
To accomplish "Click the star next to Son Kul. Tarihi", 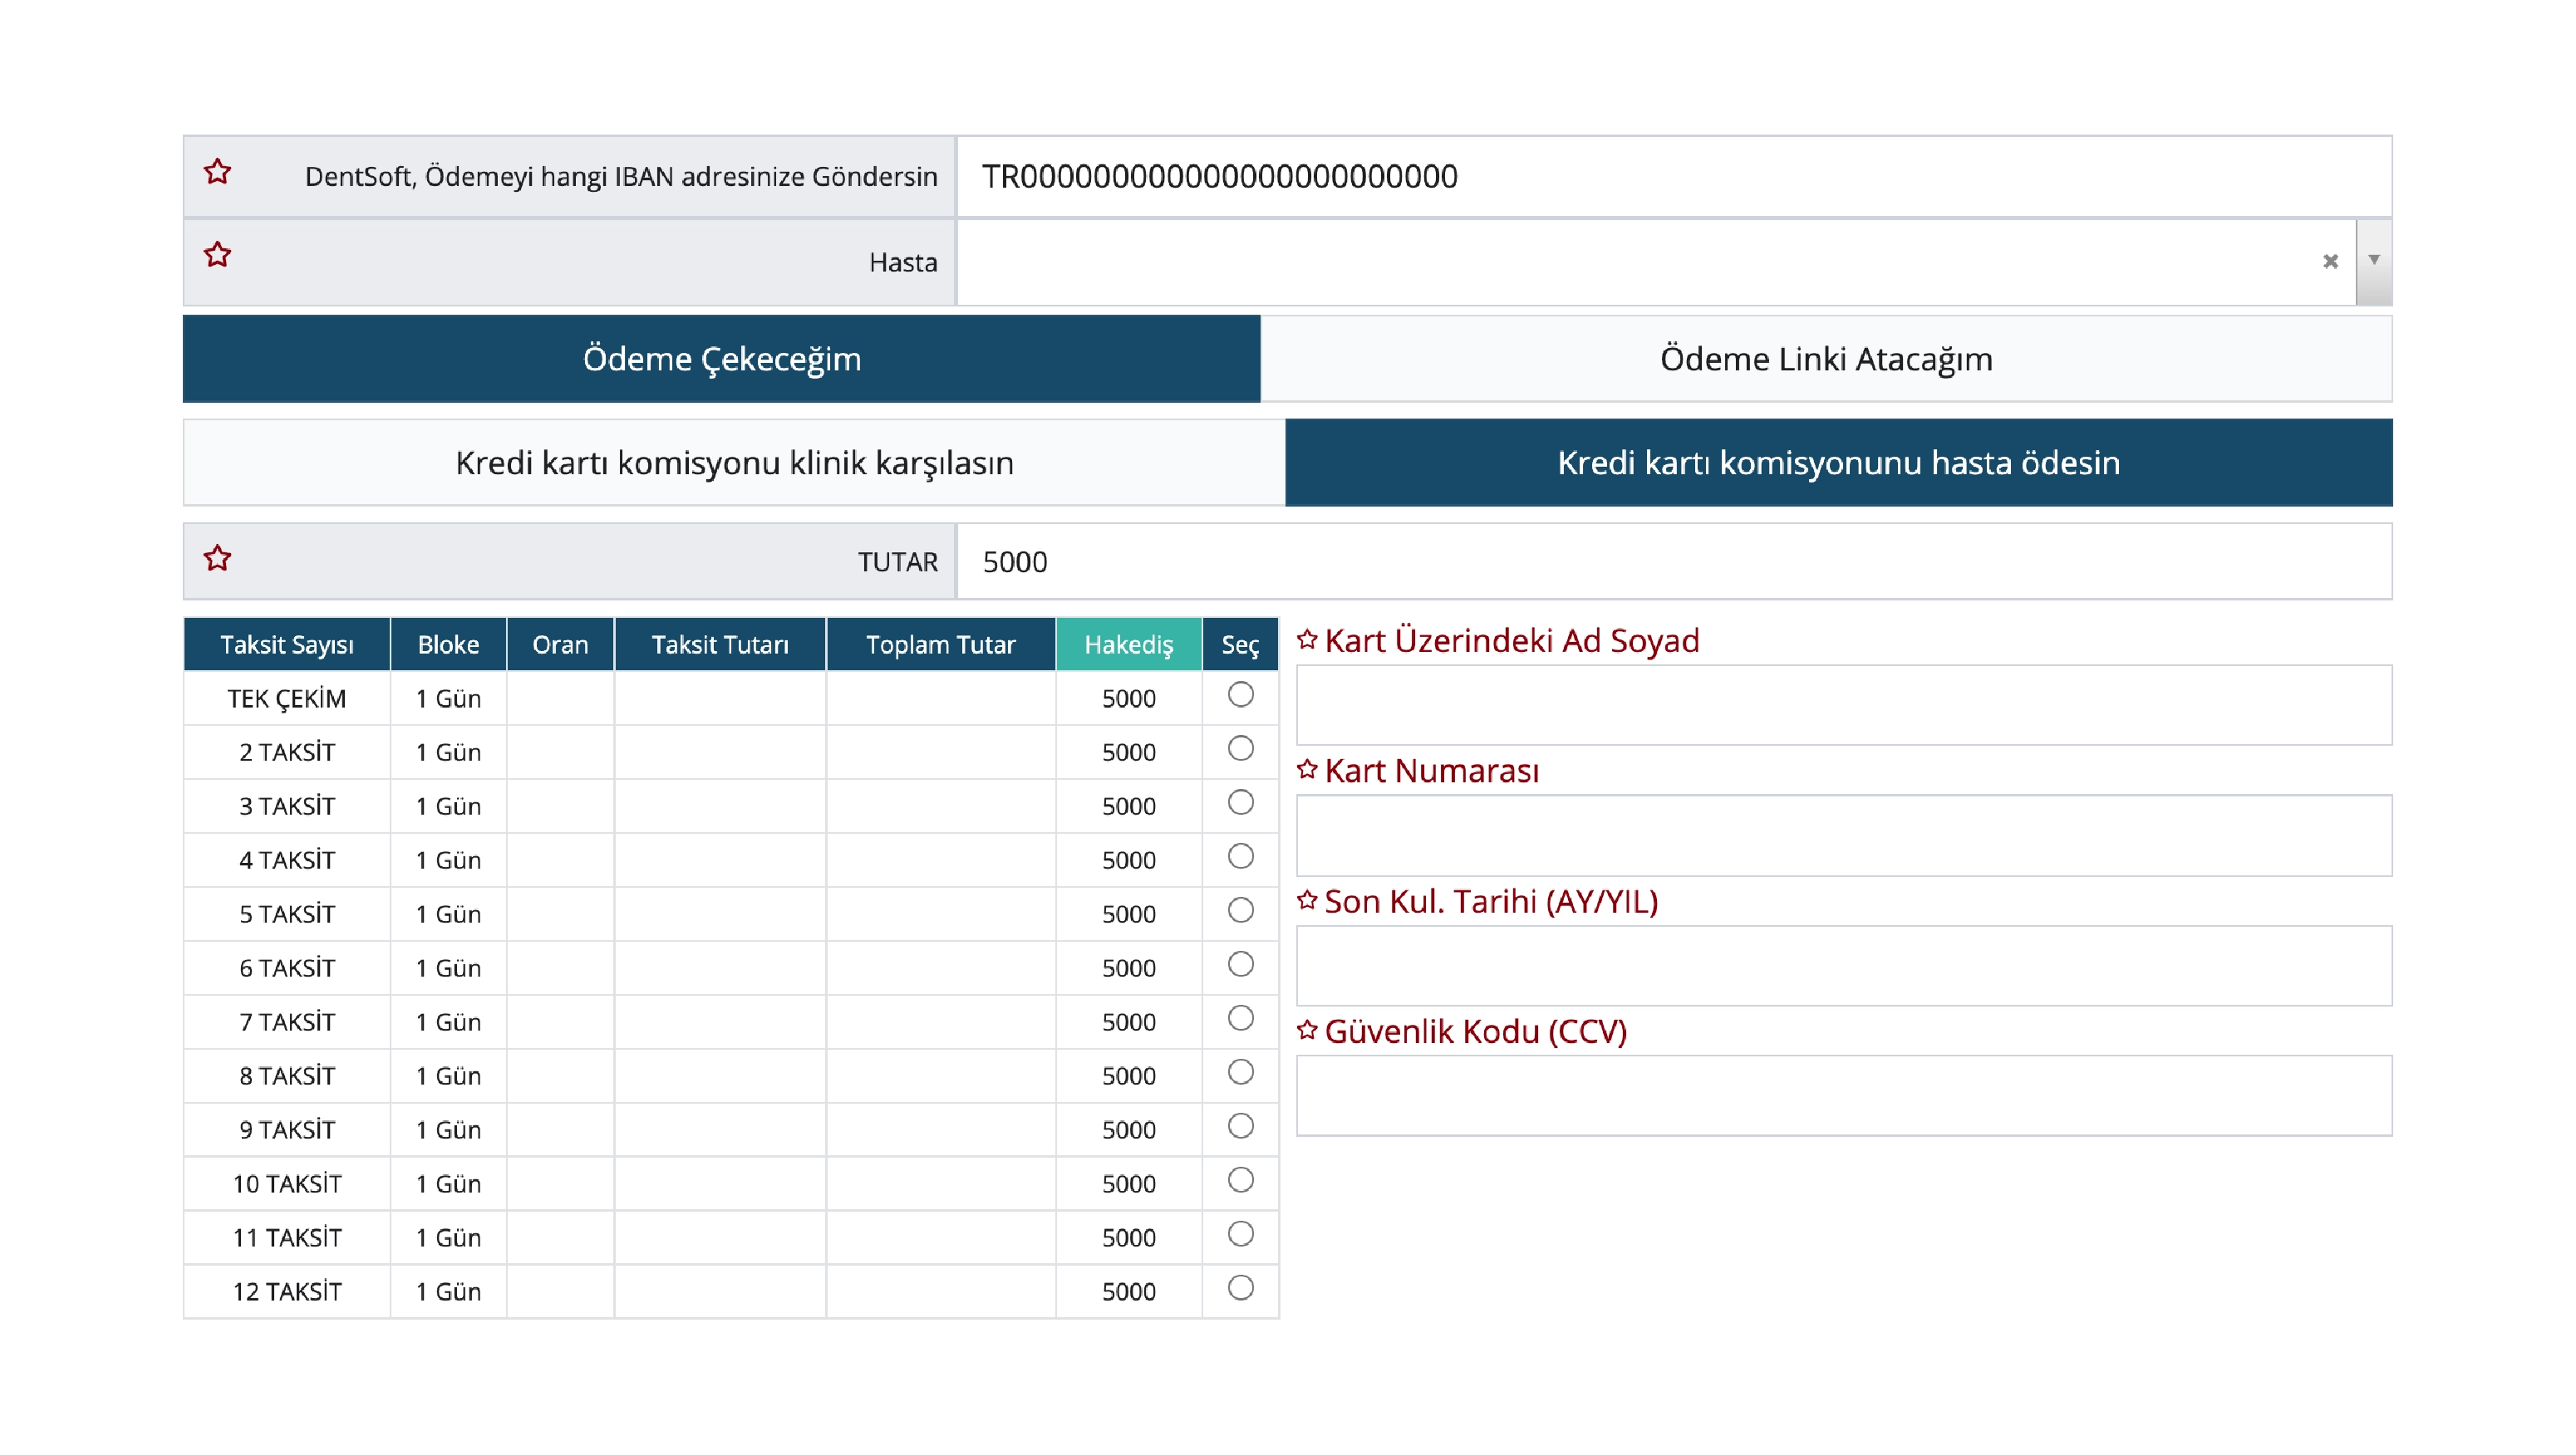I will [x=1307, y=900].
